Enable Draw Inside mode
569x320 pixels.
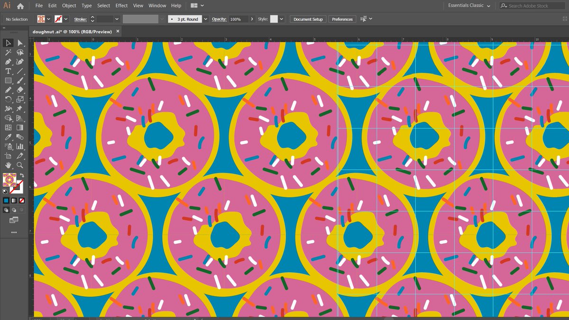pos(21,209)
